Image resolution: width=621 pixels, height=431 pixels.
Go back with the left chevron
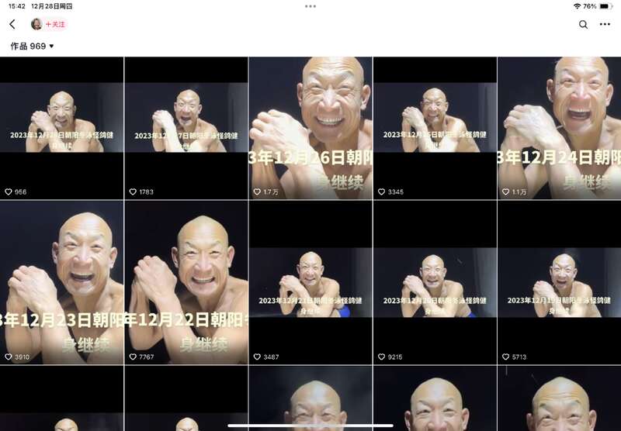[12, 25]
